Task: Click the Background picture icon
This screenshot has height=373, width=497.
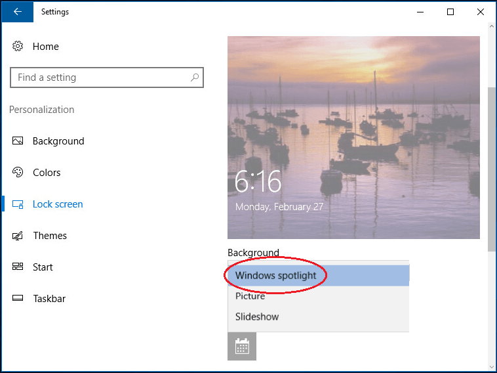Action: (x=18, y=141)
